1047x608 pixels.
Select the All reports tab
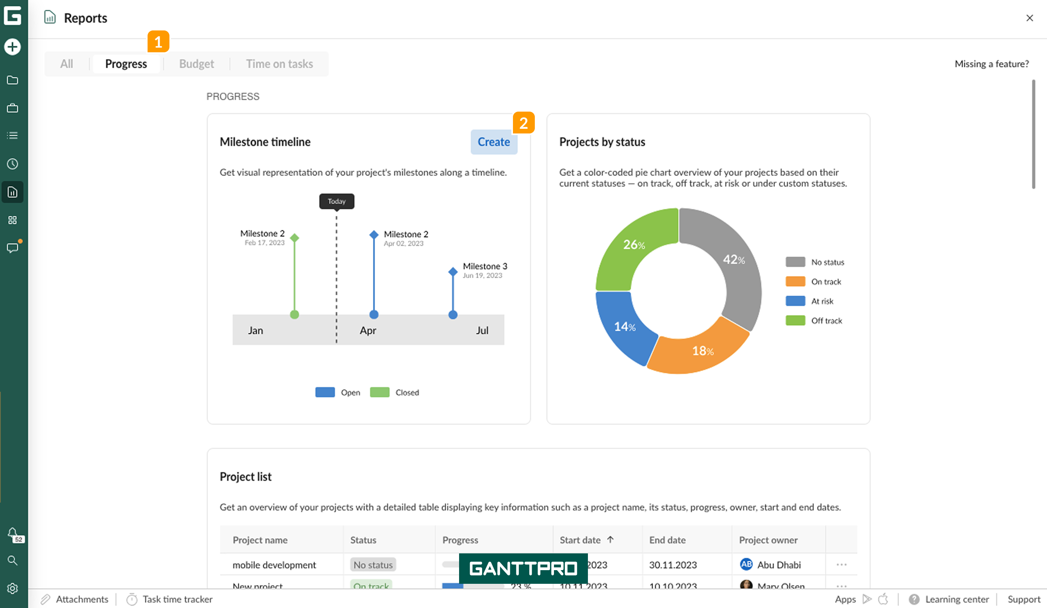pos(66,64)
